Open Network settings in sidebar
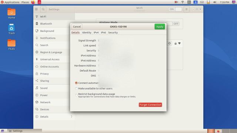The width and height of the screenshot is (237, 133). (54, 102)
